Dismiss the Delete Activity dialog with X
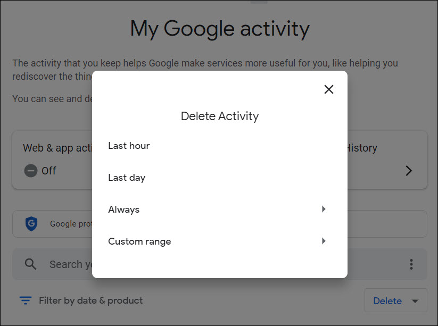Viewport: 438px width, 326px height. [328, 89]
